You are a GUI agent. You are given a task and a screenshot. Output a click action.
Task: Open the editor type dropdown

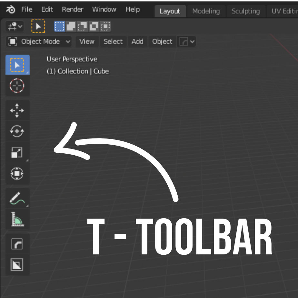click(15, 26)
